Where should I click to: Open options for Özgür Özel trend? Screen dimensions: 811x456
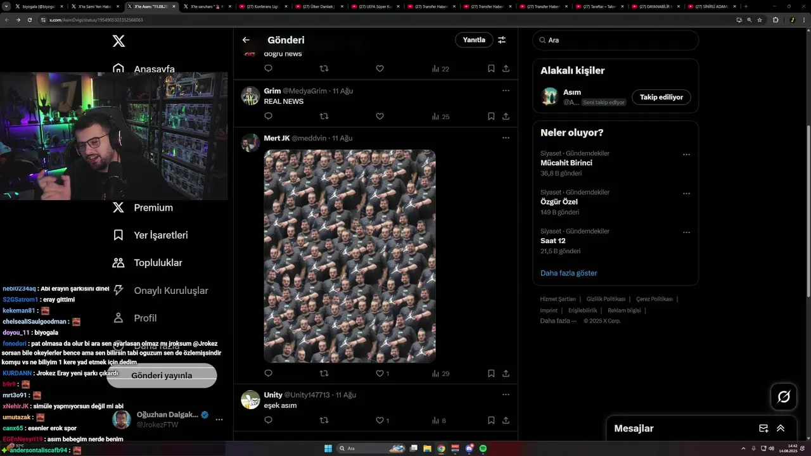[x=686, y=194]
